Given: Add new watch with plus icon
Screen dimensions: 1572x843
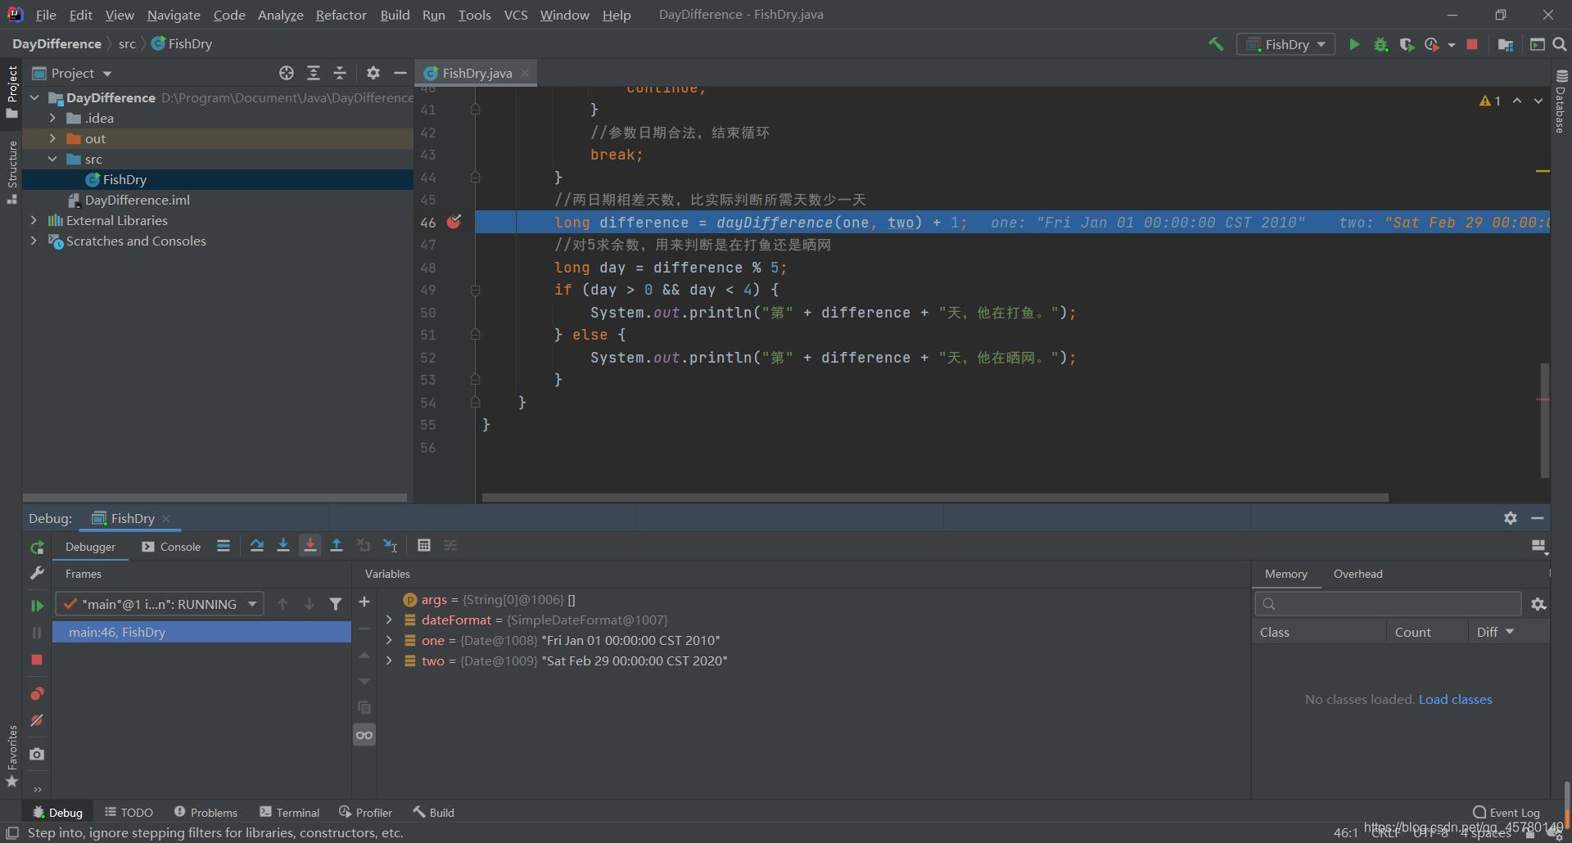Looking at the screenshot, I should click(x=364, y=602).
